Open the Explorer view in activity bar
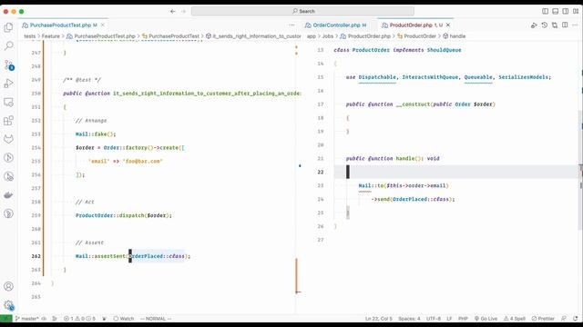The width and height of the screenshot is (583, 327). point(8,27)
